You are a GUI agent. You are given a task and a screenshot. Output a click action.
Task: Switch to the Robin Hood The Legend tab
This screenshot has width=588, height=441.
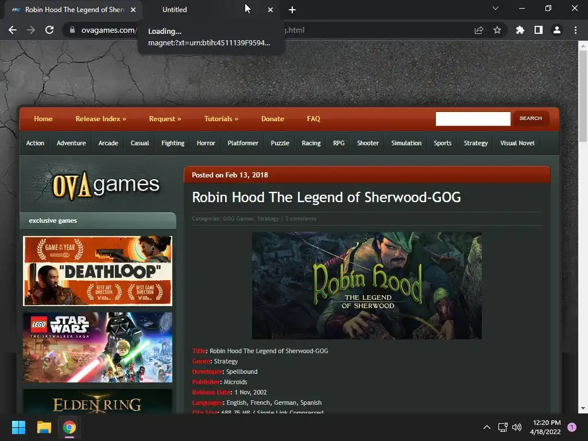click(74, 10)
